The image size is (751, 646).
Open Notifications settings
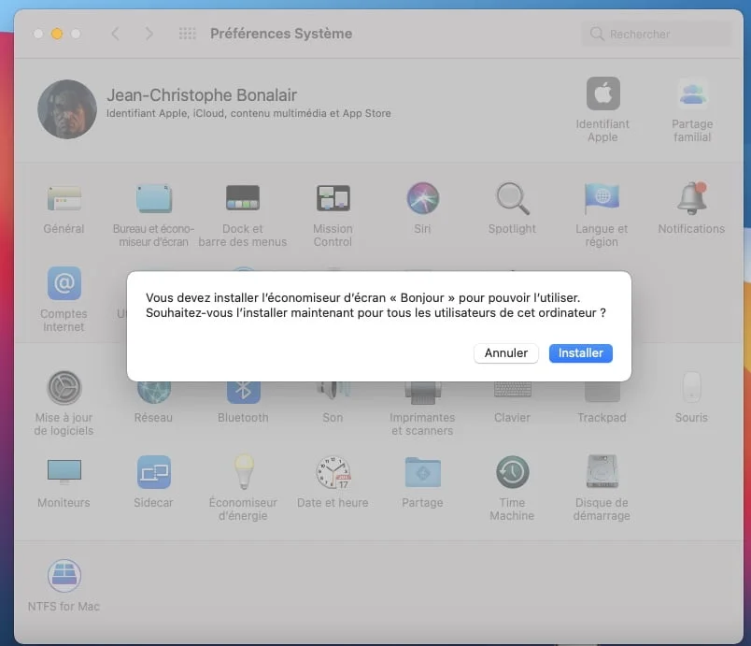[691, 199]
